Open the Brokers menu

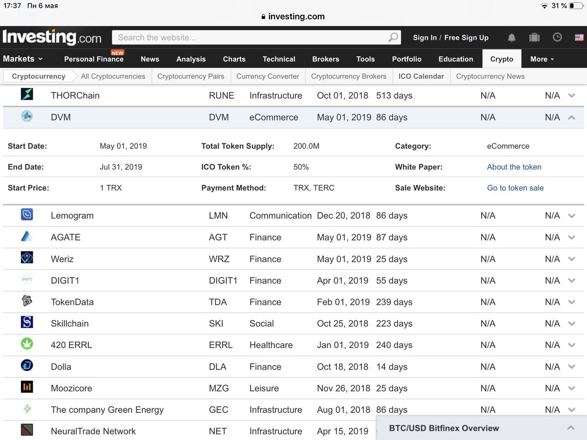(326, 59)
